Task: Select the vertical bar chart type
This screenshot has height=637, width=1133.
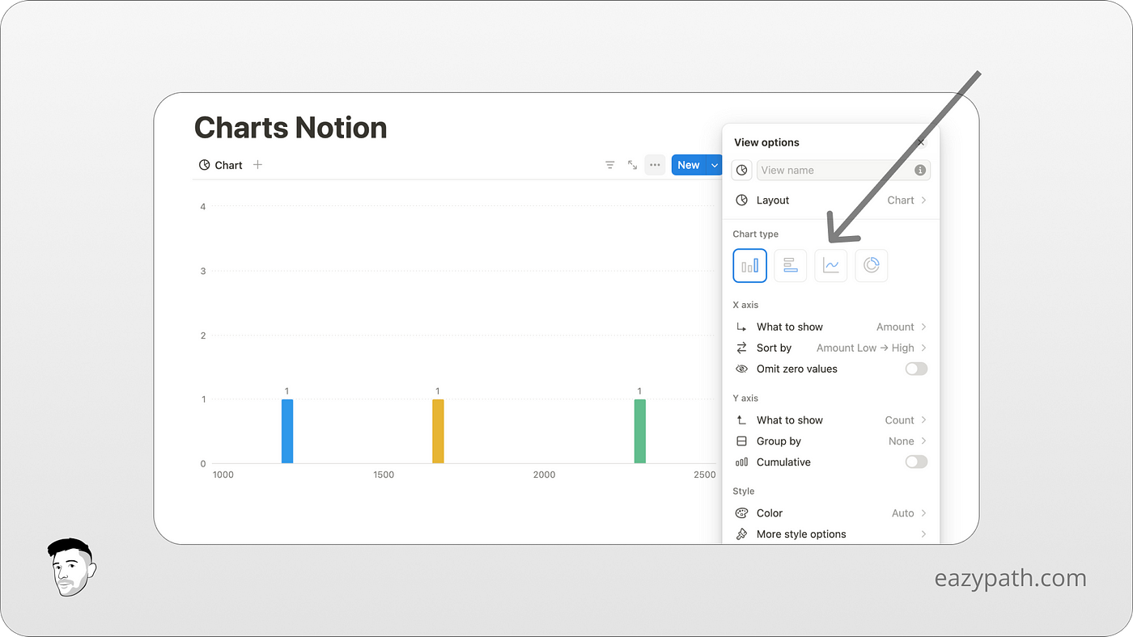Action: 749,265
